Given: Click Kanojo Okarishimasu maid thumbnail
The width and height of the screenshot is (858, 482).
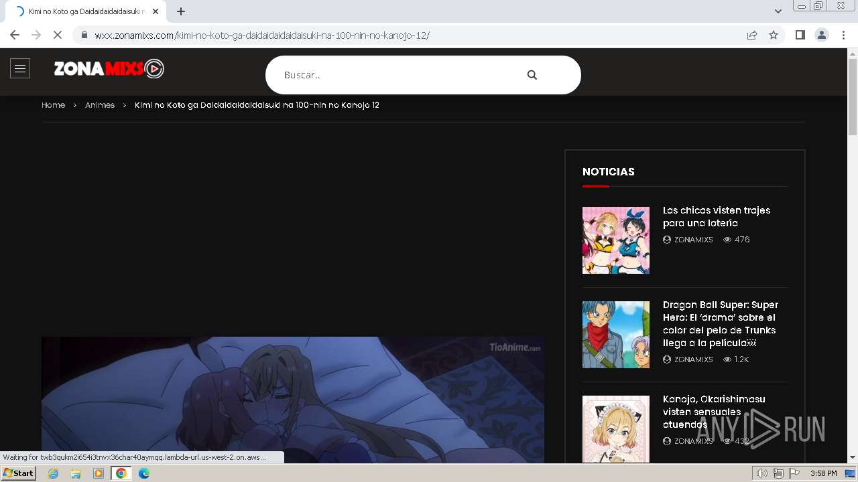Looking at the screenshot, I should 616,429.
